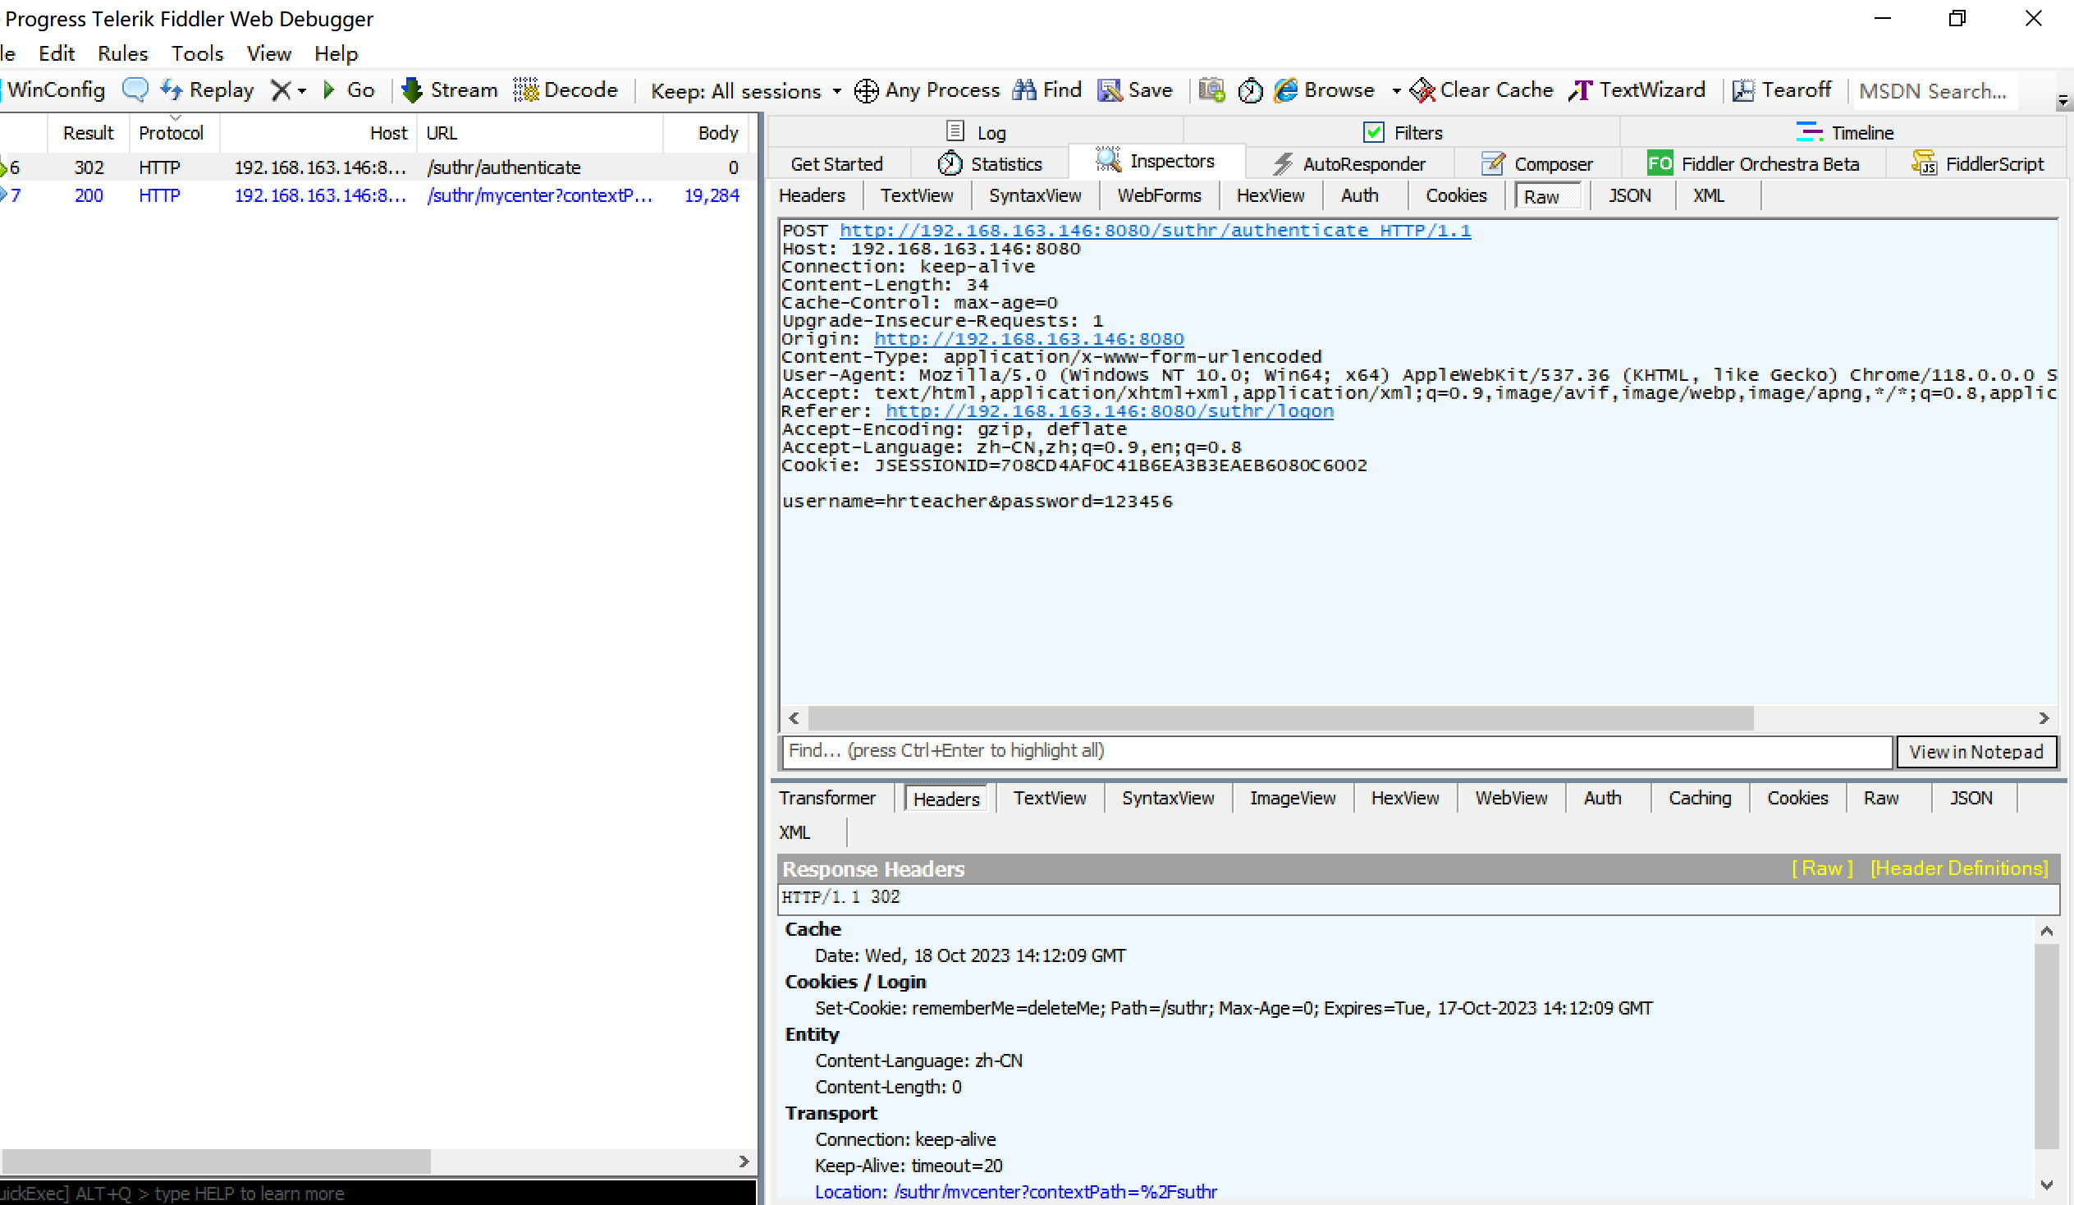Click the [Header Definitions] link
Screen dimensions: 2074x1205
[x=1959, y=868]
